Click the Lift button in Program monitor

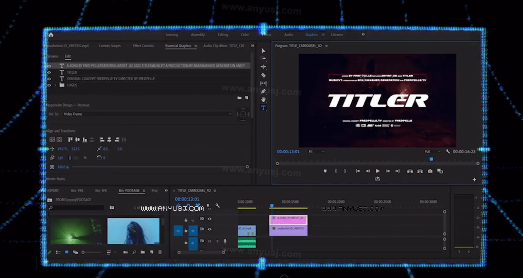tap(410, 171)
